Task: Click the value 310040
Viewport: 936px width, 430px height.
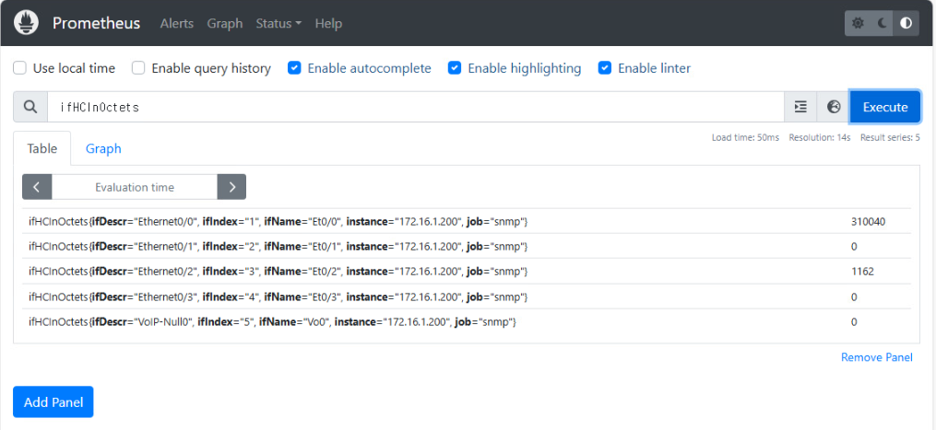Action: [x=868, y=221]
